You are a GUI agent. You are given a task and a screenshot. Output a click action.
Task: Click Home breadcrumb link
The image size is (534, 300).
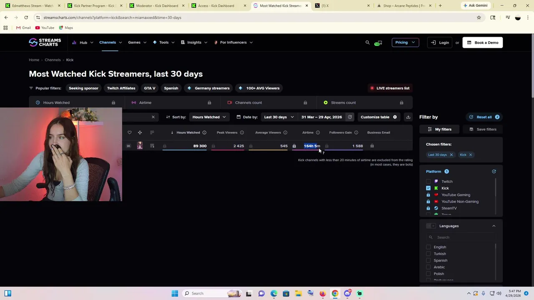pyautogui.click(x=34, y=60)
